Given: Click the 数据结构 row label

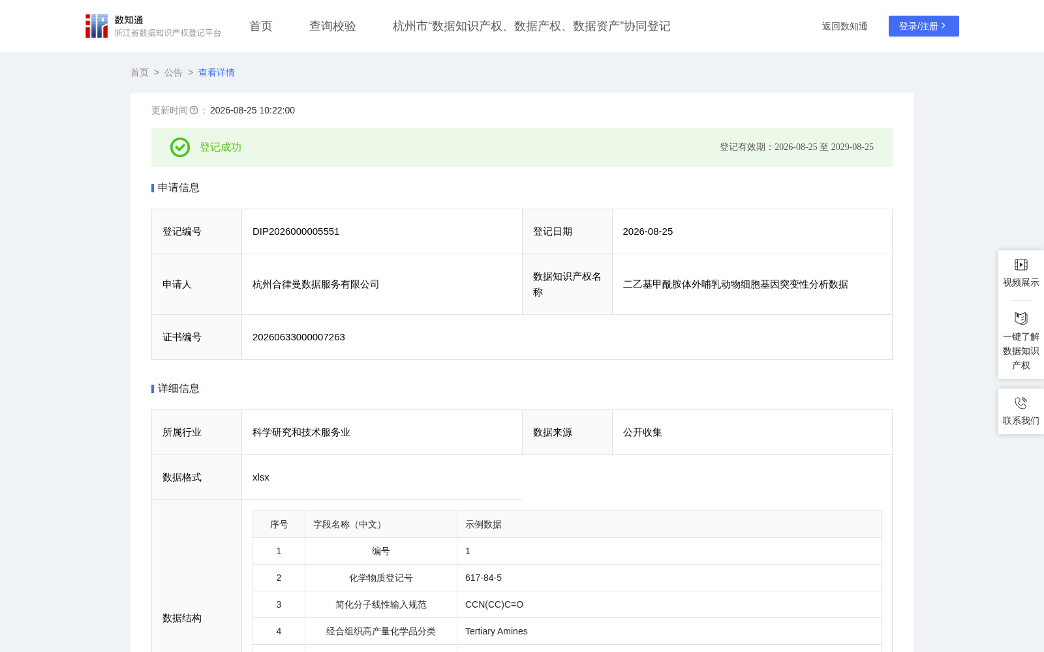Looking at the screenshot, I should point(182,618).
